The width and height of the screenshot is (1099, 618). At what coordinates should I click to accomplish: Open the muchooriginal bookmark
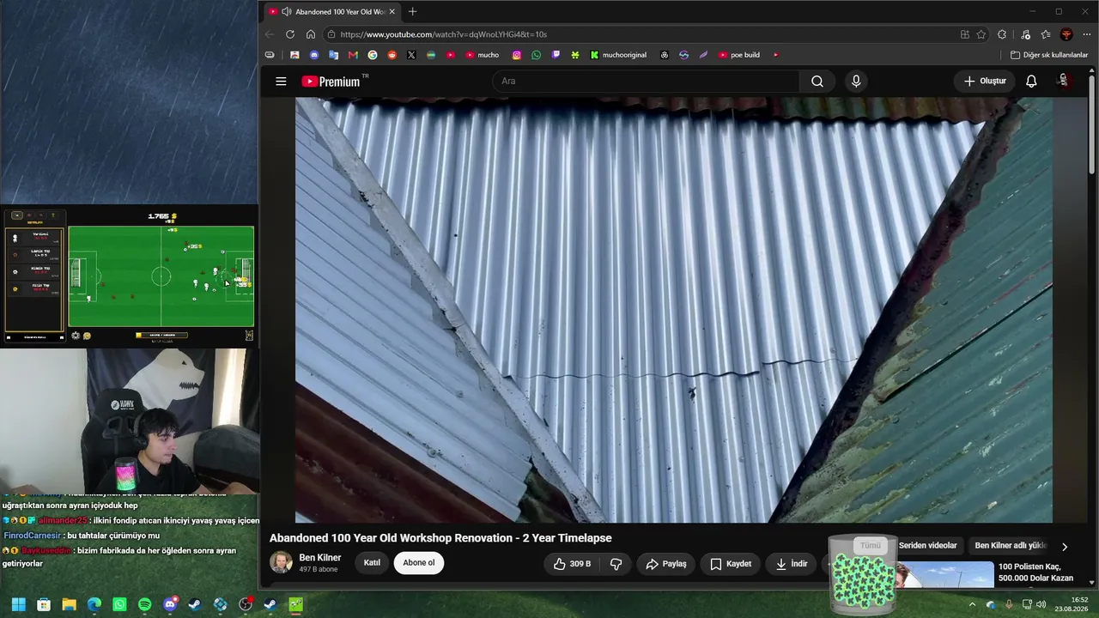[x=618, y=55]
